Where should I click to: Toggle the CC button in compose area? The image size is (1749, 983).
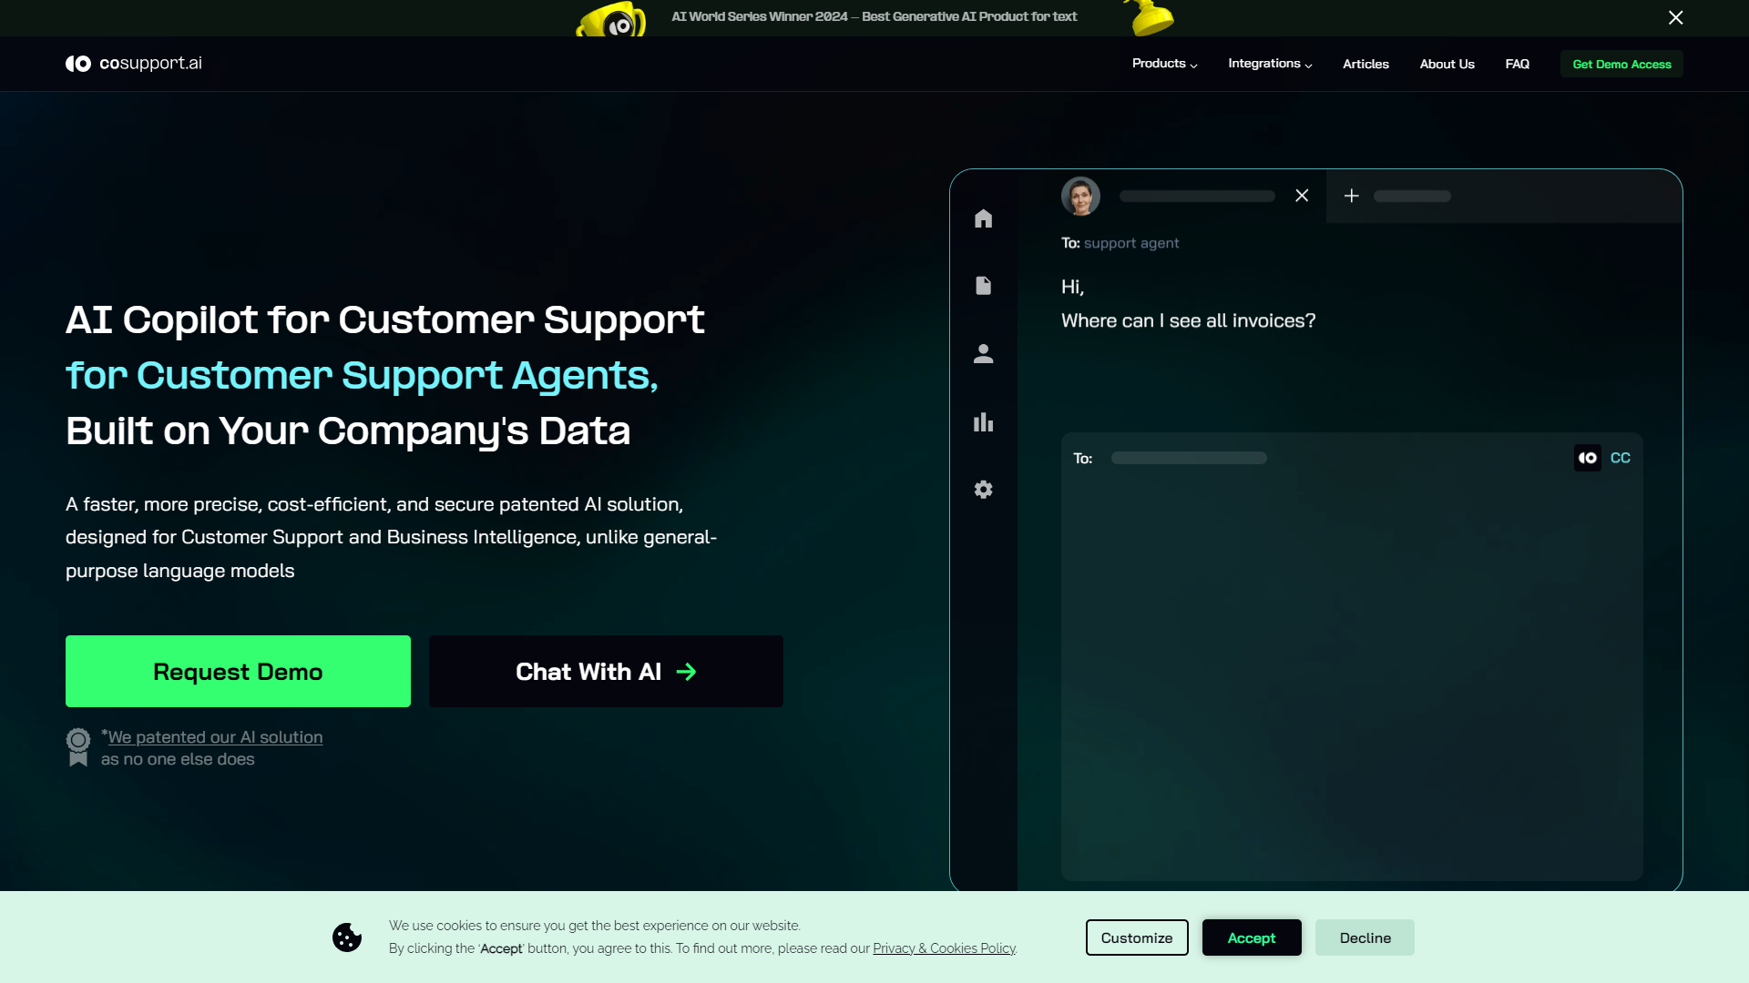click(x=1621, y=457)
